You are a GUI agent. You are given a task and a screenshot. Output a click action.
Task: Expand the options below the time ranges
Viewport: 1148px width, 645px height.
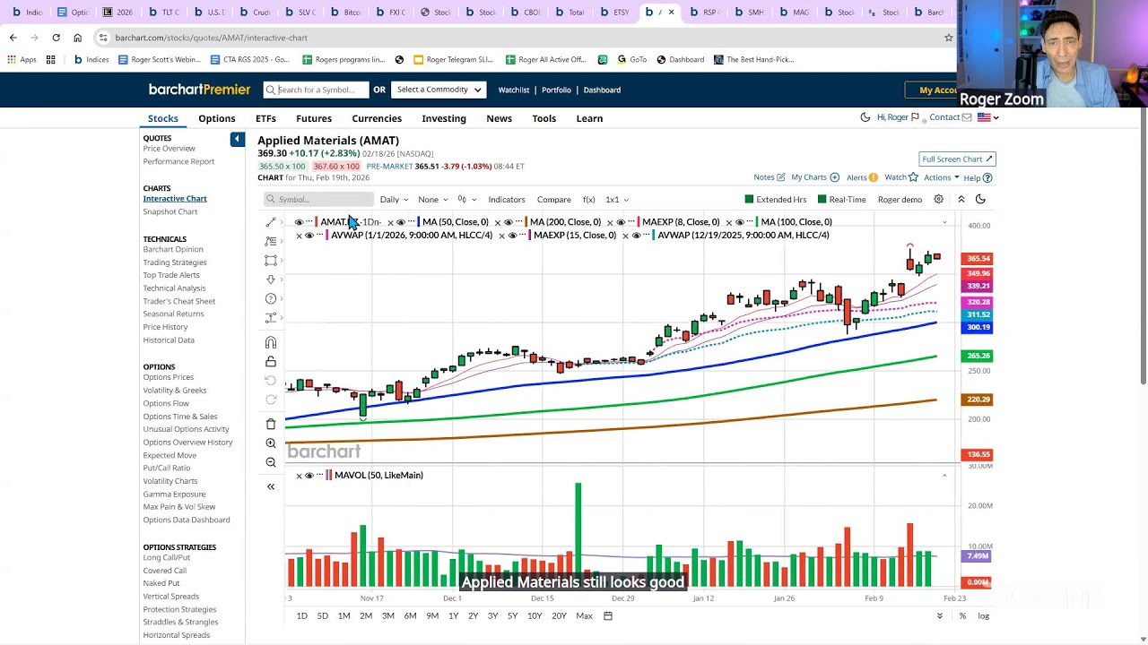tap(940, 615)
